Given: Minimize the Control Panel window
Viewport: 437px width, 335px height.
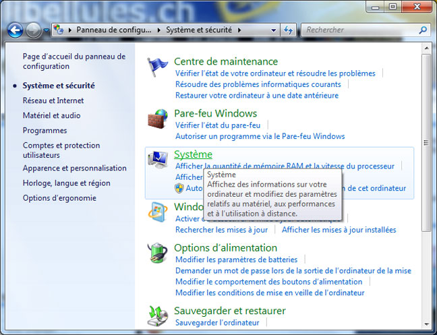Looking at the screenshot, I should (x=375, y=7).
